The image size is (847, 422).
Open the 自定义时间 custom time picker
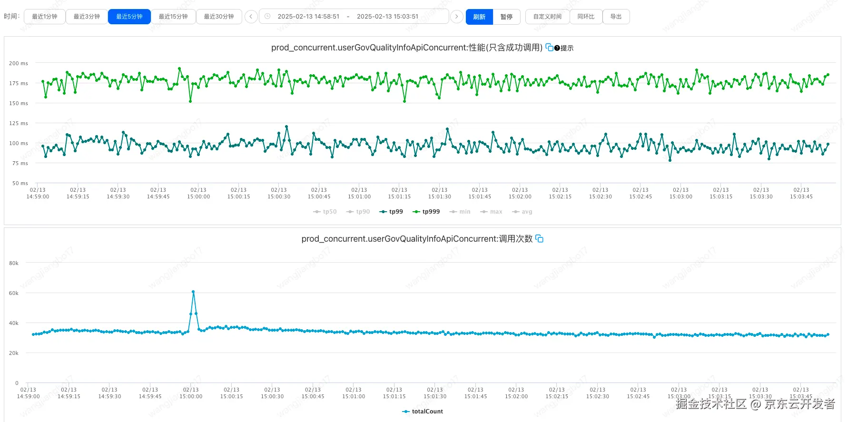tap(547, 17)
